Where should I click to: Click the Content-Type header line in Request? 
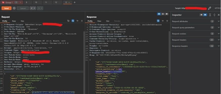(x=22, y=50)
